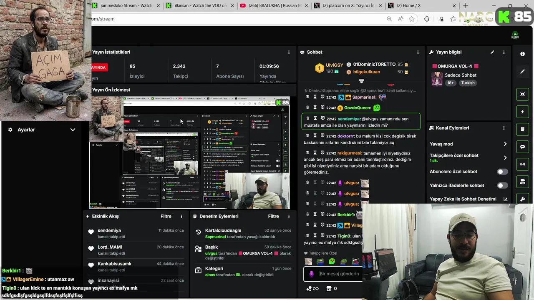Open Filtre in Denetim Eylemleri panel
Viewport: 534px width, 300px height.
click(273, 216)
